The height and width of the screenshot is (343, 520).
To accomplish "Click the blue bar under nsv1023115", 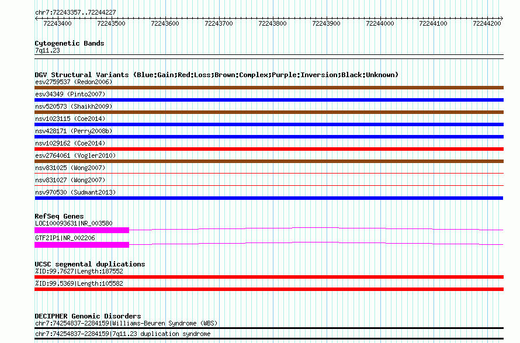I will pos(269,124).
